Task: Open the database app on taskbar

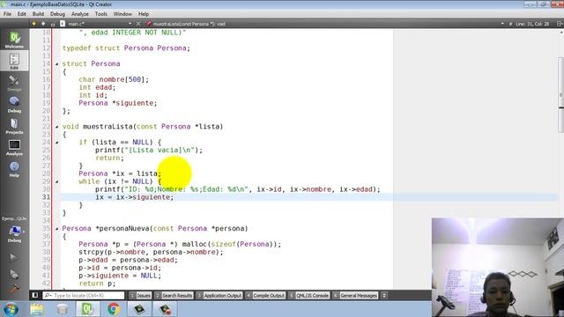Action: coord(63,309)
